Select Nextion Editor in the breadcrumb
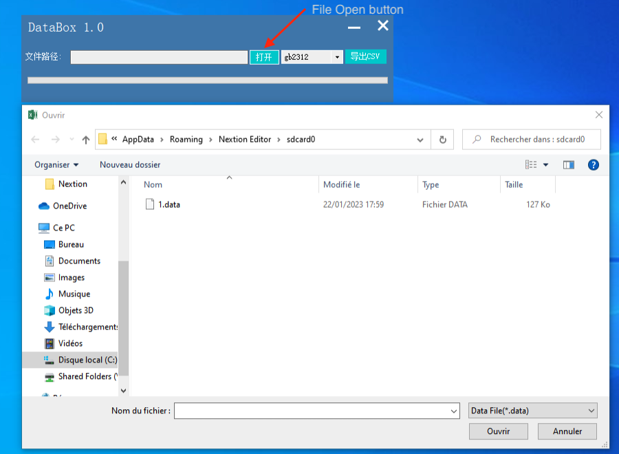Viewport: 619px width, 454px height. point(245,140)
